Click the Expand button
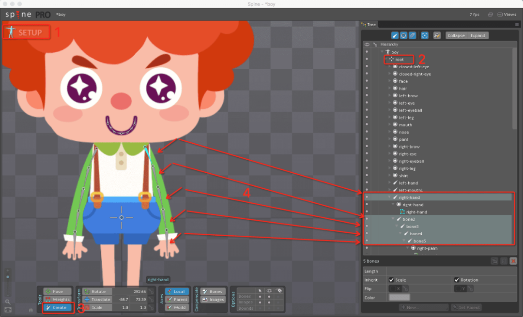Image resolution: width=523 pixels, height=317 pixels. 477,35
